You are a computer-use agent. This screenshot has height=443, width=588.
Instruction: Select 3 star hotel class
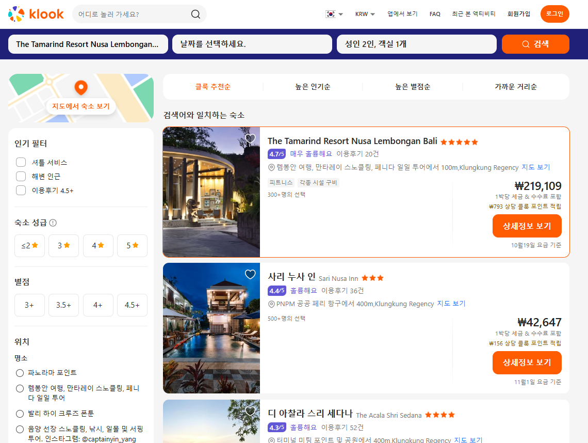[x=64, y=246]
